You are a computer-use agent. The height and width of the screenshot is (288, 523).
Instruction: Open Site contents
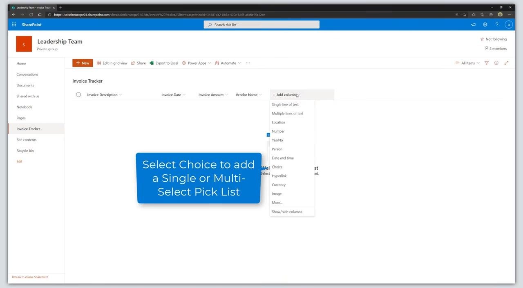coord(27,140)
